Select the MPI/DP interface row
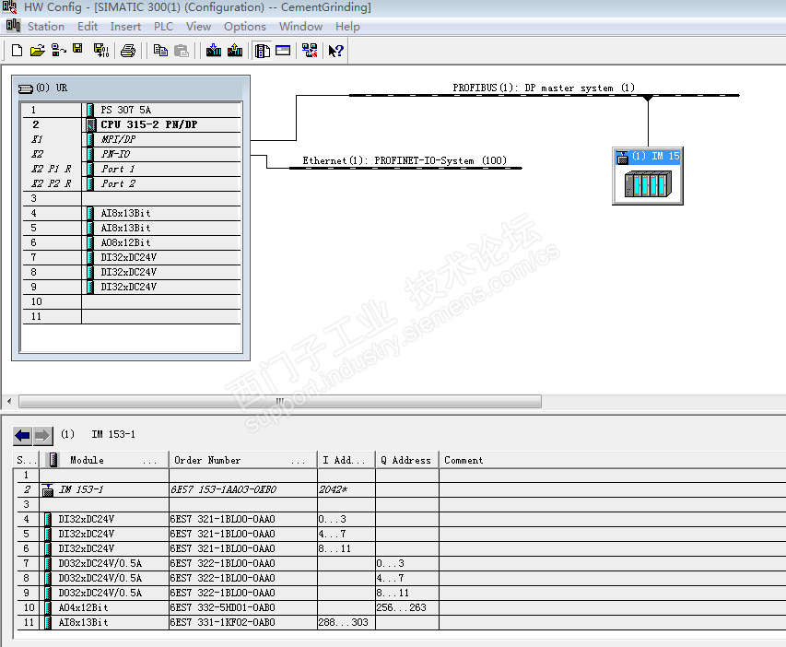This screenshot has height=647, width=786. [x=132, y=139]
